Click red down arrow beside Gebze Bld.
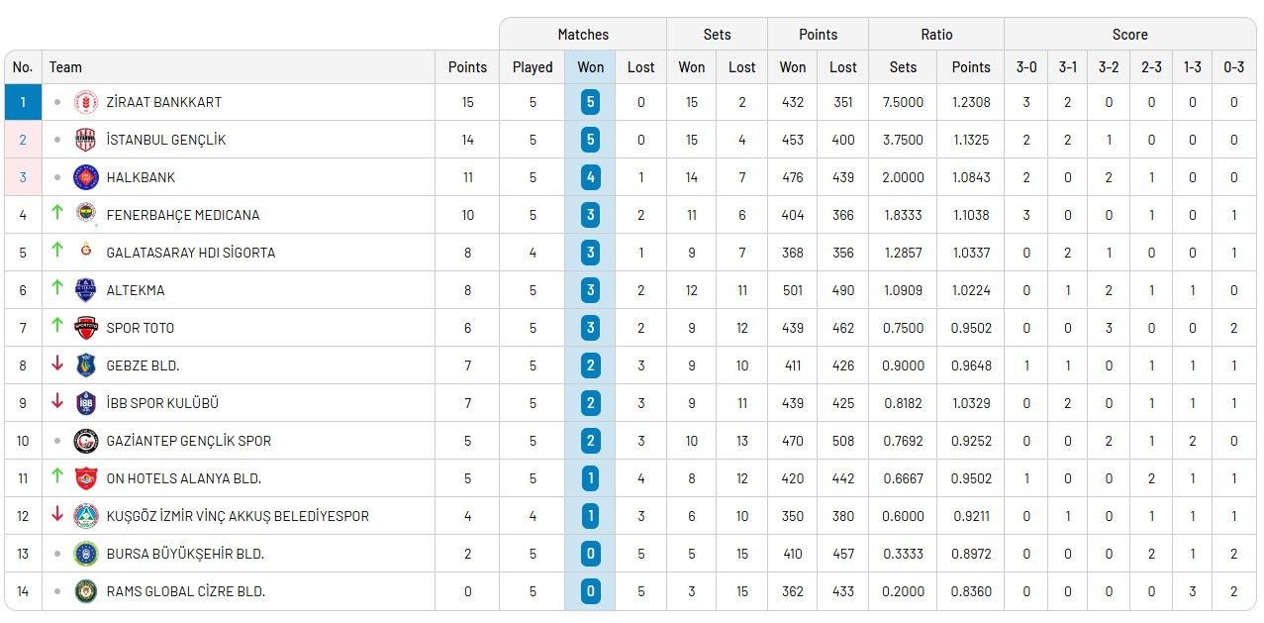 (57, 365)
